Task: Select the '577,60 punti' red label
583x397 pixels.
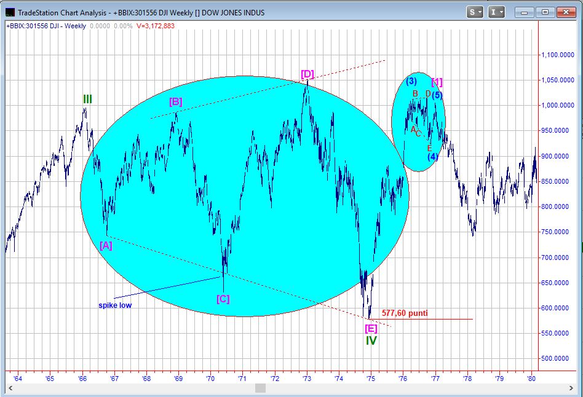Action: coord(405,313)
